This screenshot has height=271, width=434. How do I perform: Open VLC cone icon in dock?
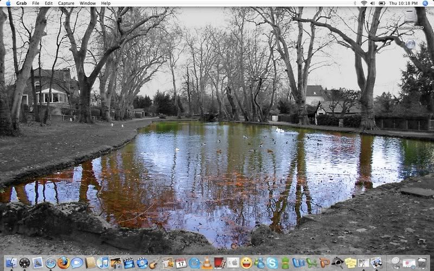pos(207,263)
